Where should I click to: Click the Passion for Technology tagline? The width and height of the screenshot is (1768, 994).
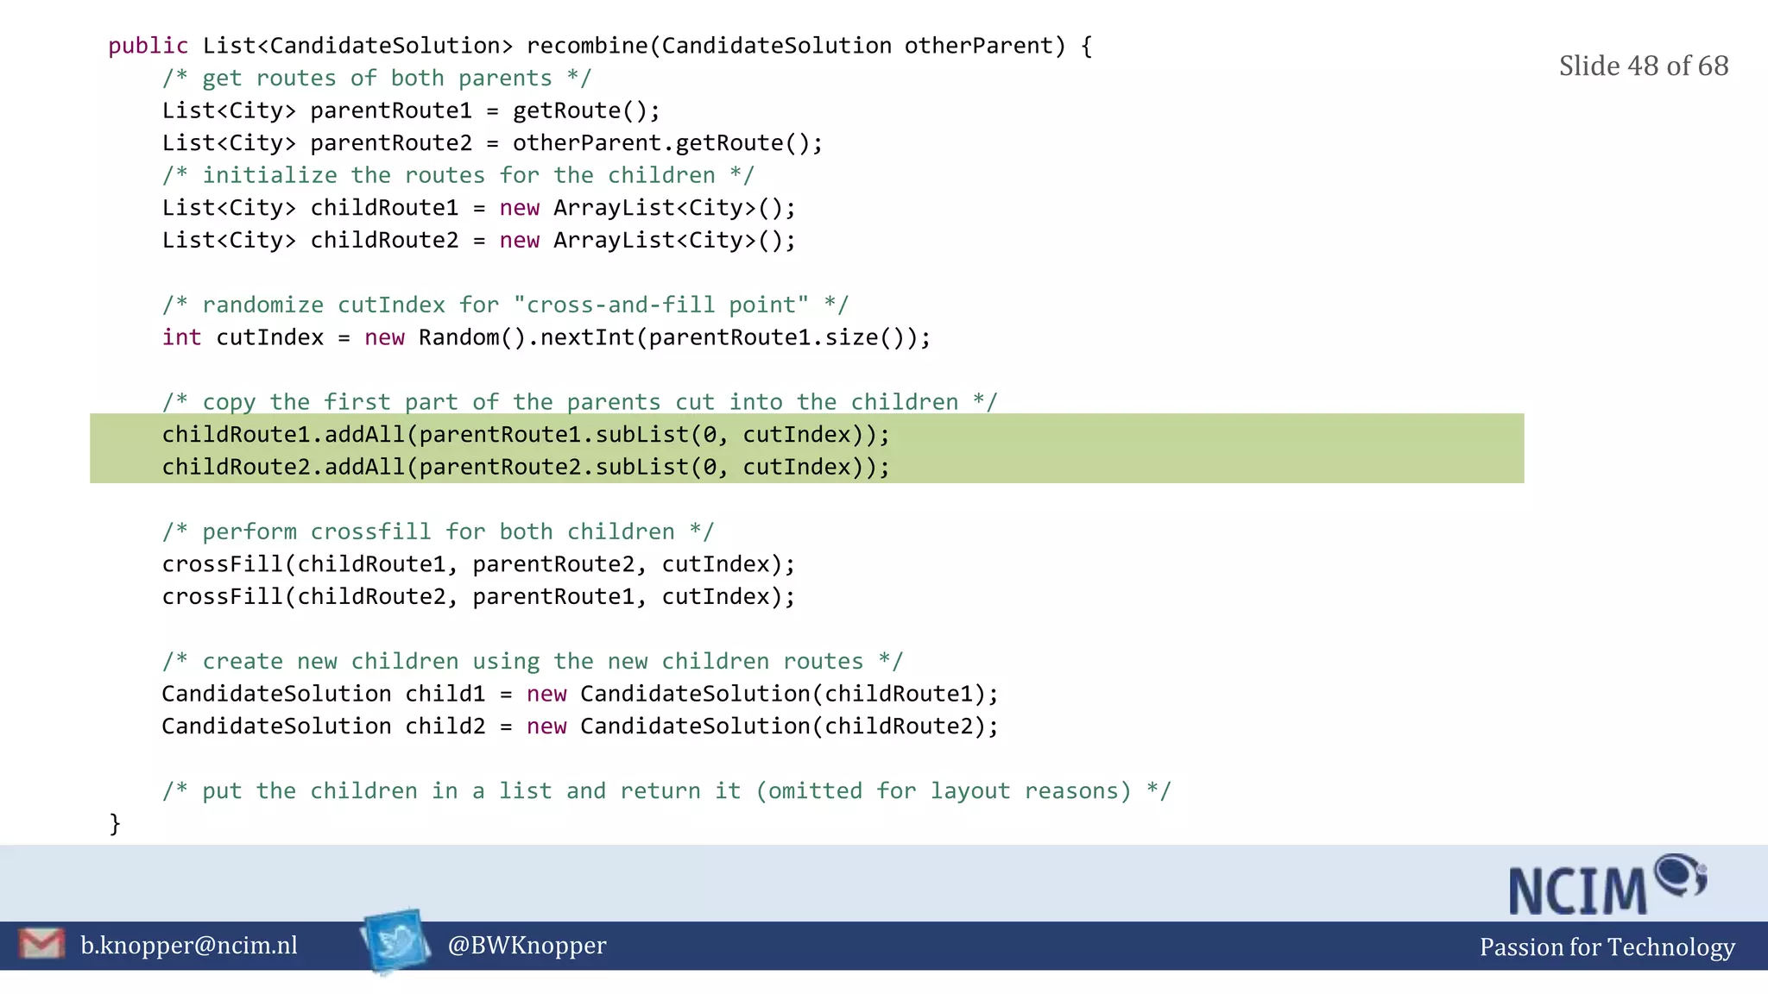pyautogui.click(x=1607, y=947)
